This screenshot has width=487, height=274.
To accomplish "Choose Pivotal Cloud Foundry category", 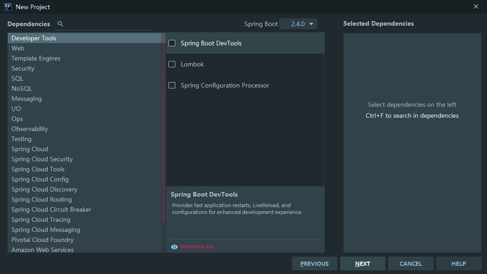I will [85, 240].
